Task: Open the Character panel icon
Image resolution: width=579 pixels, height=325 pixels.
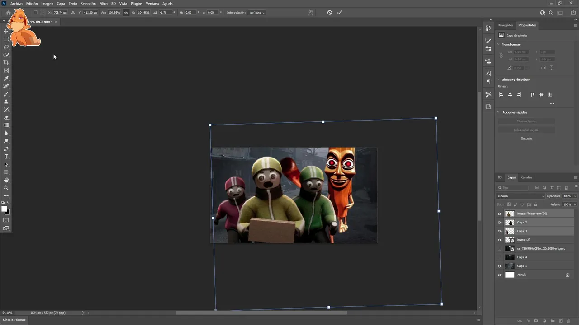Action: point(489,73)
